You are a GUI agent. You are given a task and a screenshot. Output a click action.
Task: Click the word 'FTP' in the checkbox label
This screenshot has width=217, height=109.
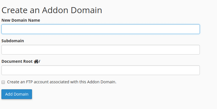click(x=29, y=82)
